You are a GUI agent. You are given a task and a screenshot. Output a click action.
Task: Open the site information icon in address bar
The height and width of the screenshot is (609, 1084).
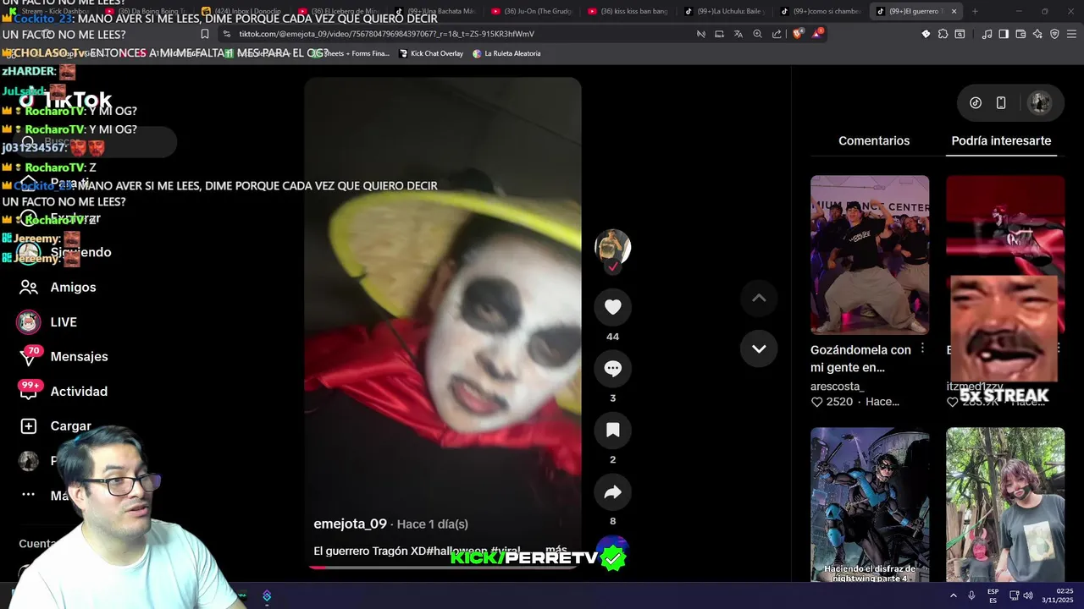click(x=226, y=34)
